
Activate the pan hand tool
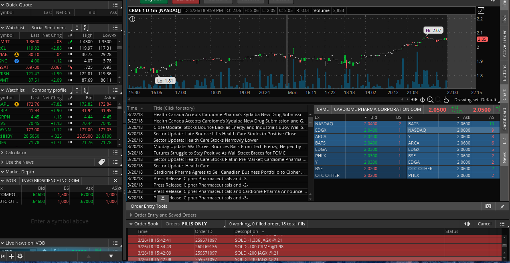(446, 100)
